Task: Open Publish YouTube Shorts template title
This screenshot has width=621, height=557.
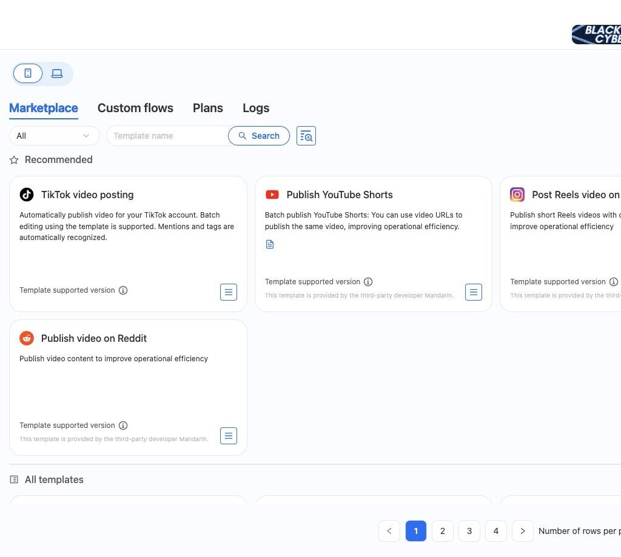Action: [340, 195]
